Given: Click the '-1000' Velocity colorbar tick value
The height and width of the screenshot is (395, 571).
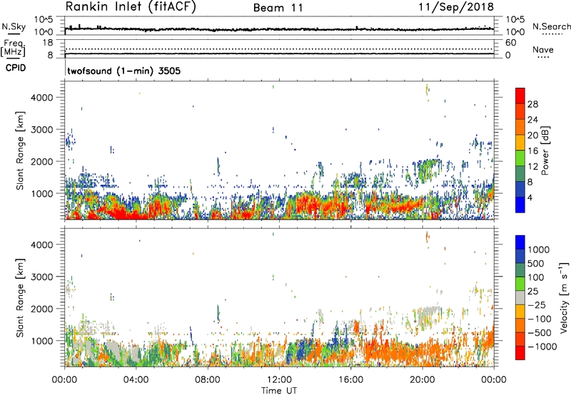Looking at the screenshot, I should 542,347.
